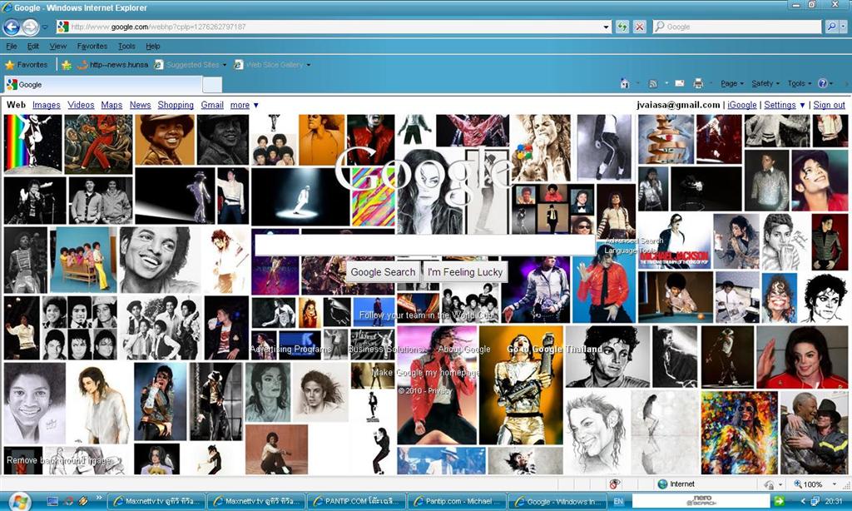Open the Settings link at top right

pos(780,105)
